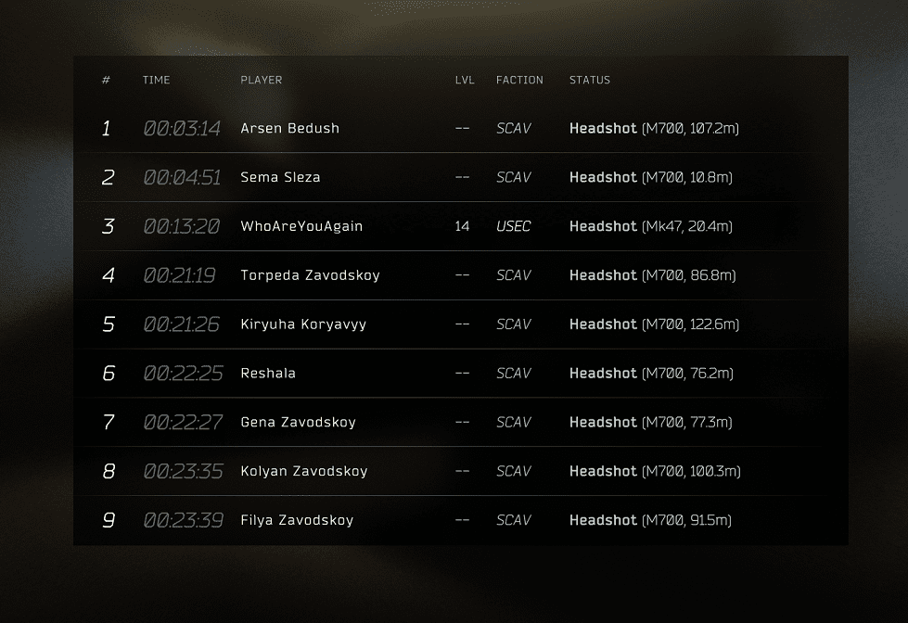Screen dimensions: 908x623
Task: Click the STATUS column header
Action: coord(590,80)
